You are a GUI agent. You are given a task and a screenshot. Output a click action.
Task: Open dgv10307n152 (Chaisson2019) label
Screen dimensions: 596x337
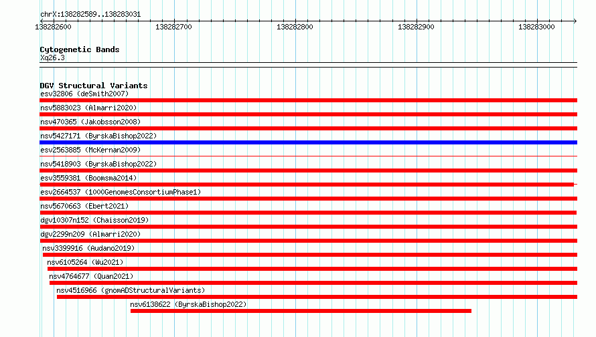[x=94, y=220]
